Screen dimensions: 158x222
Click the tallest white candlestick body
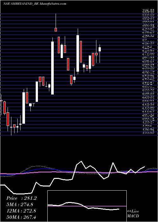[52, 68]
